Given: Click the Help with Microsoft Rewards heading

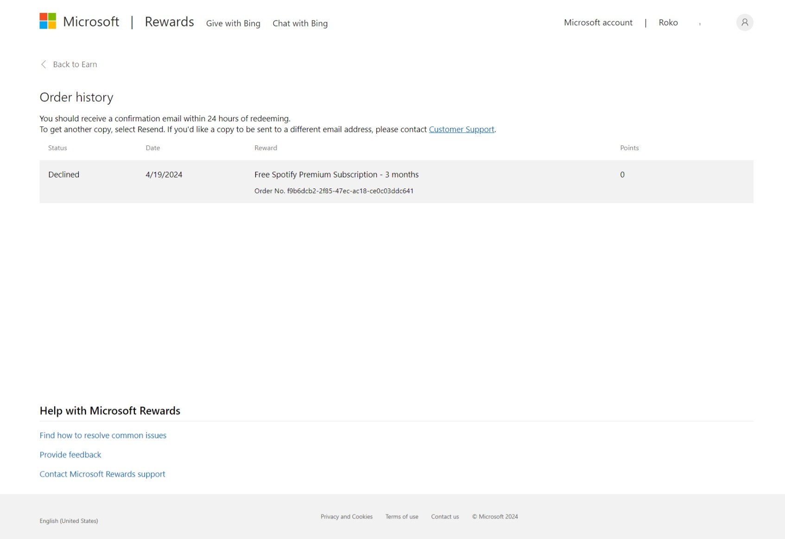Looking at the screenshot, I should (110, 411).
